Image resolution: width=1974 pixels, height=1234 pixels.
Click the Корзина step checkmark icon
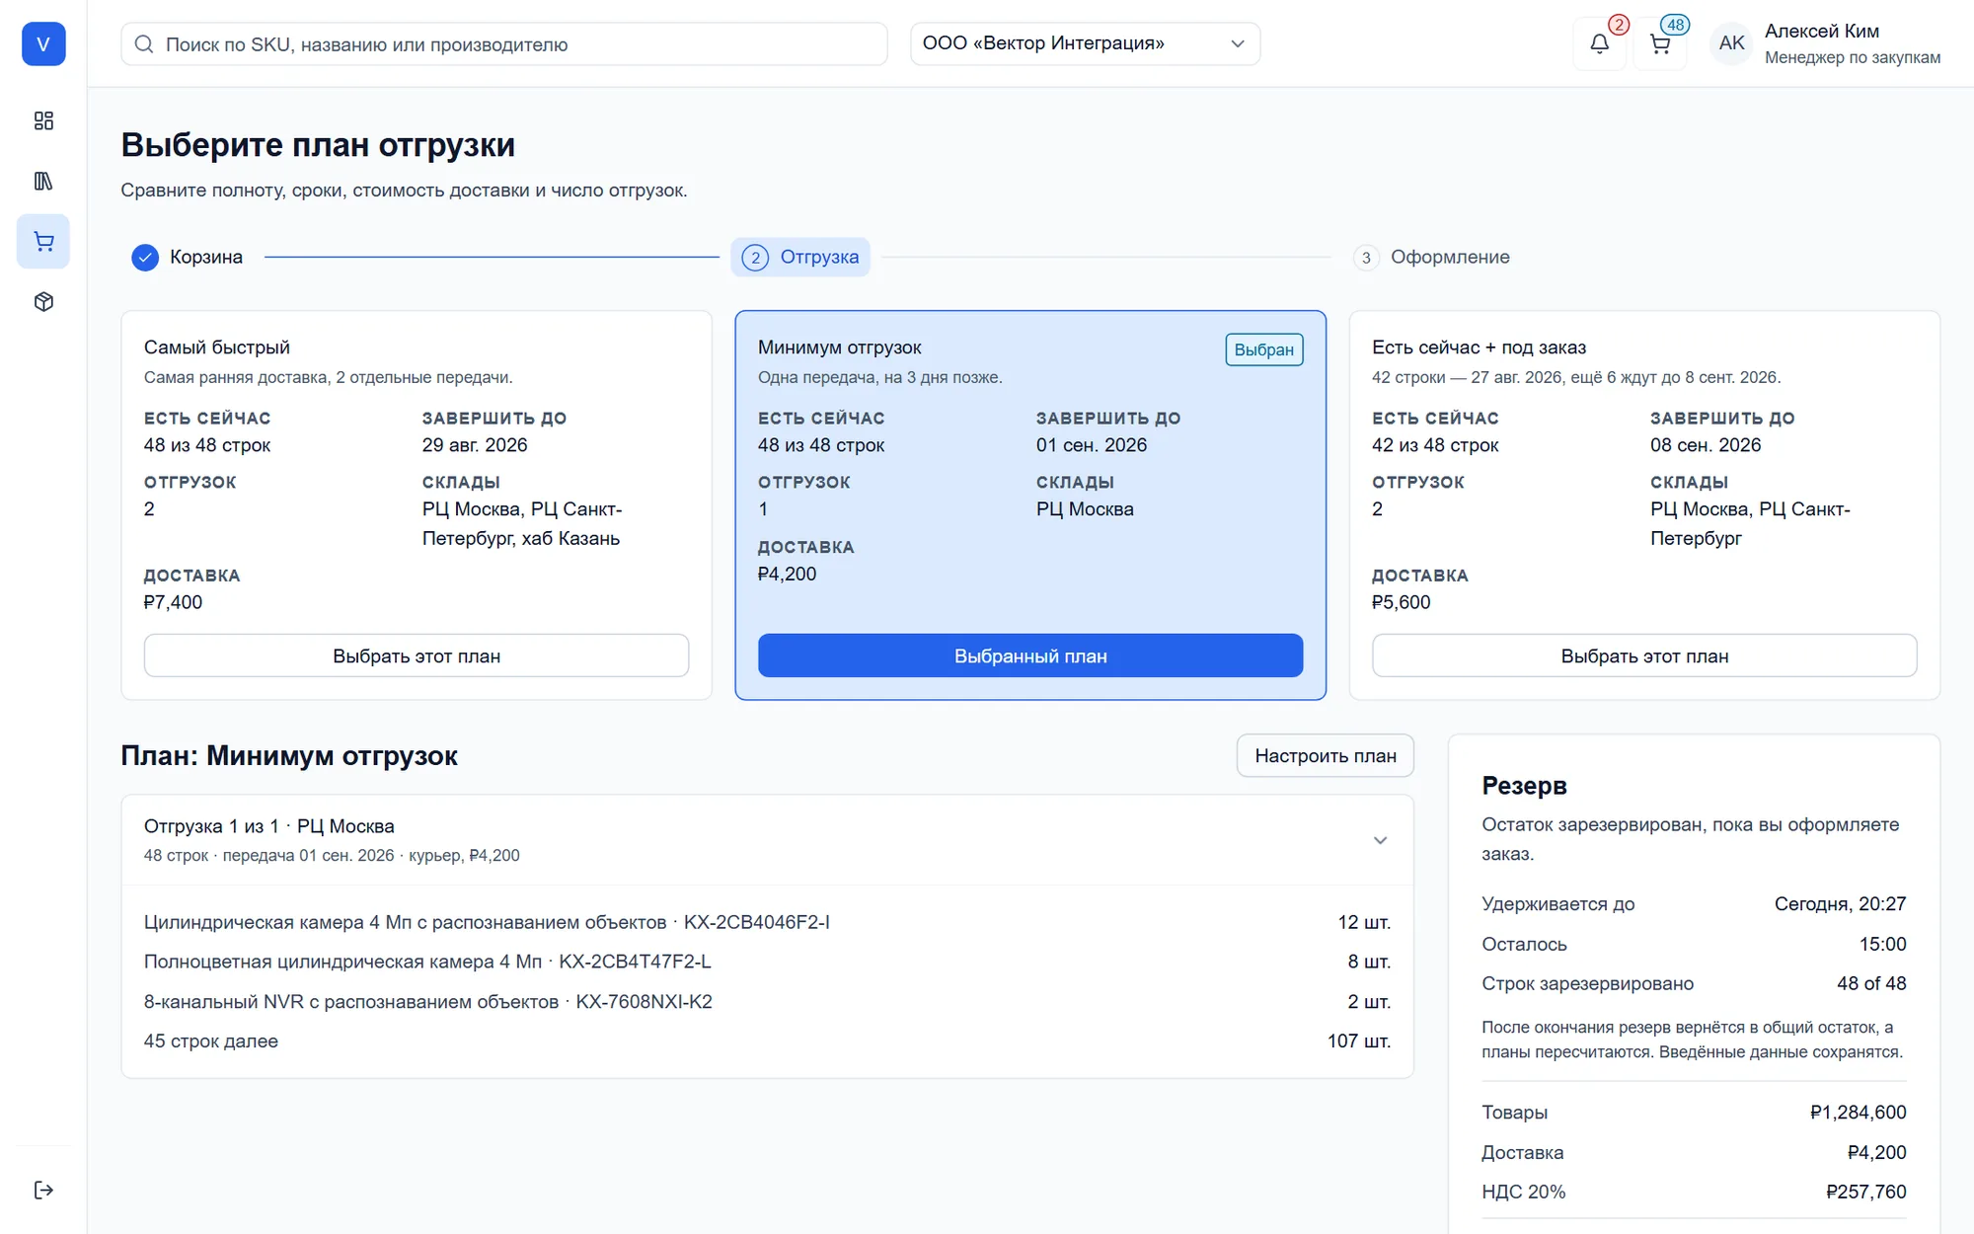click(145, 258)
